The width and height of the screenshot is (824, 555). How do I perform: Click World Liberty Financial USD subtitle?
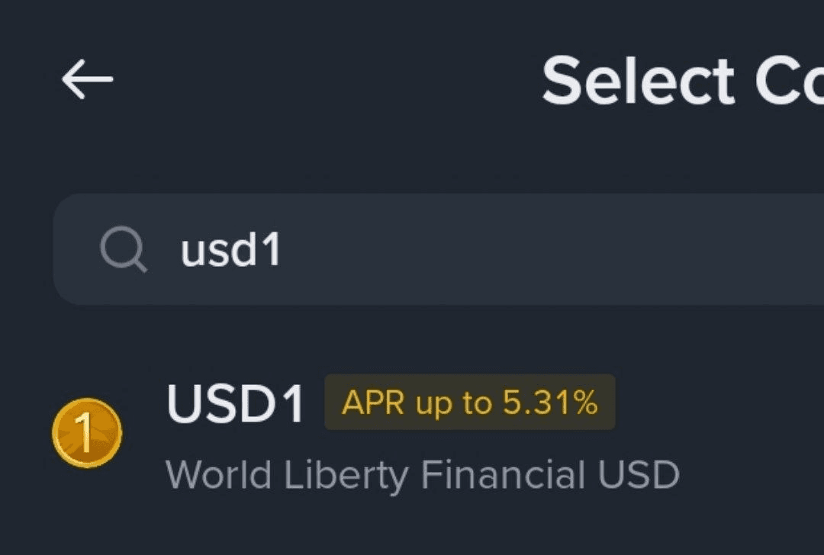422,475
